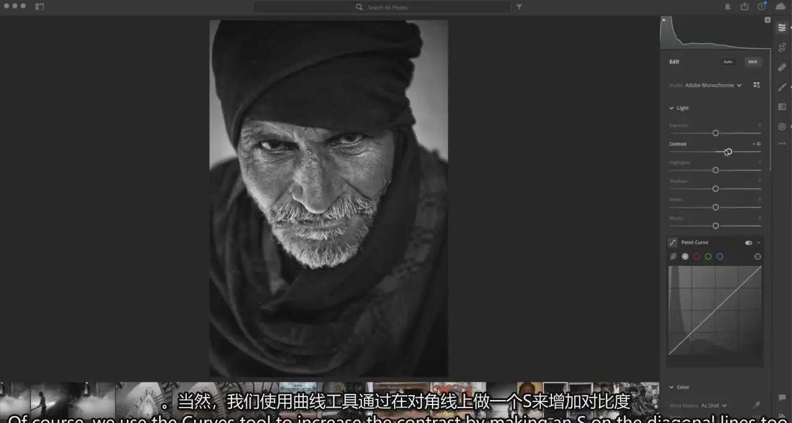Open the help question mark icon
The height and width of the screenshot is (423, 792).
762,7
